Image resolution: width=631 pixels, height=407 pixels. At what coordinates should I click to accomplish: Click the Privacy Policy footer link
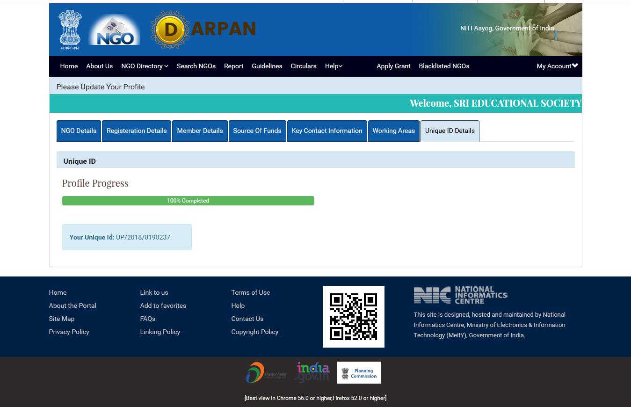69,332
